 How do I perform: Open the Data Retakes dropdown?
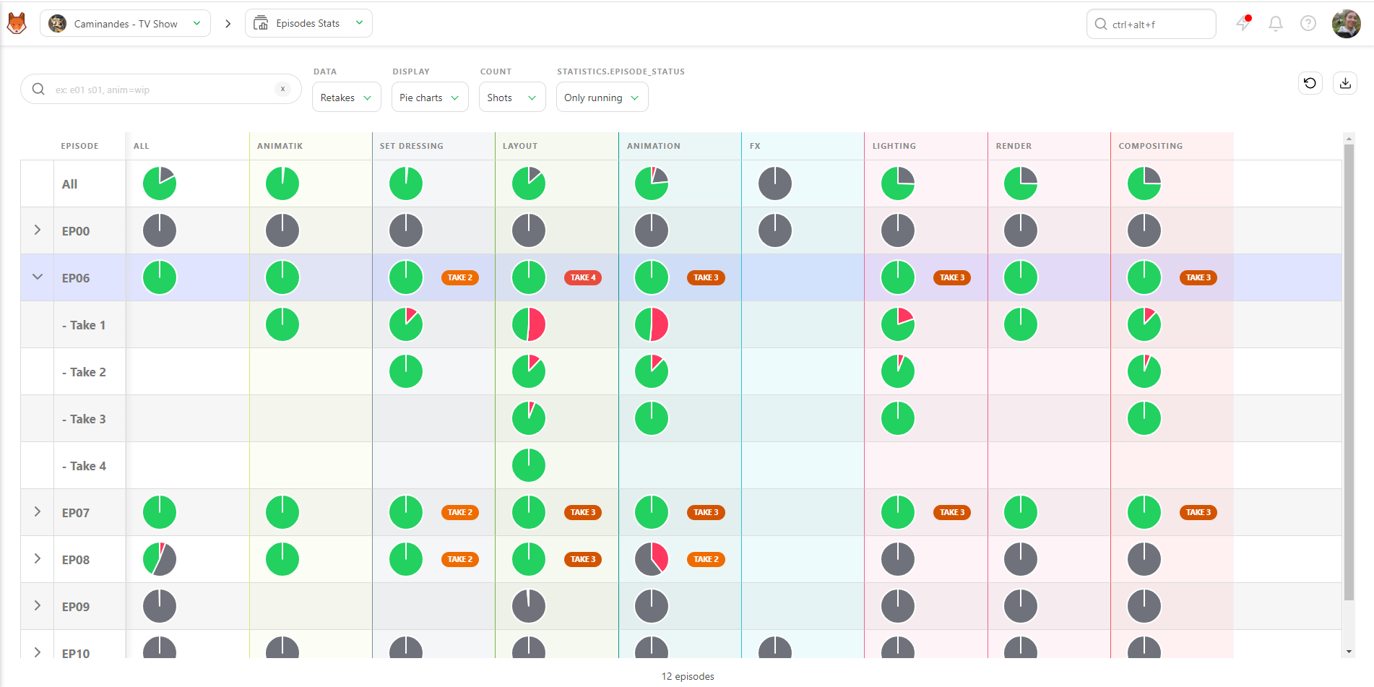pos(347,98)
